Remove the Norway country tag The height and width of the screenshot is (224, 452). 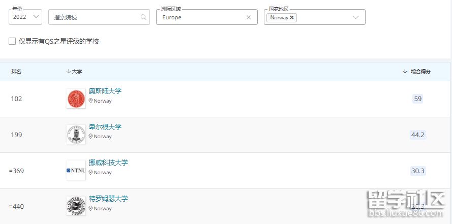(x=292, y=17)
